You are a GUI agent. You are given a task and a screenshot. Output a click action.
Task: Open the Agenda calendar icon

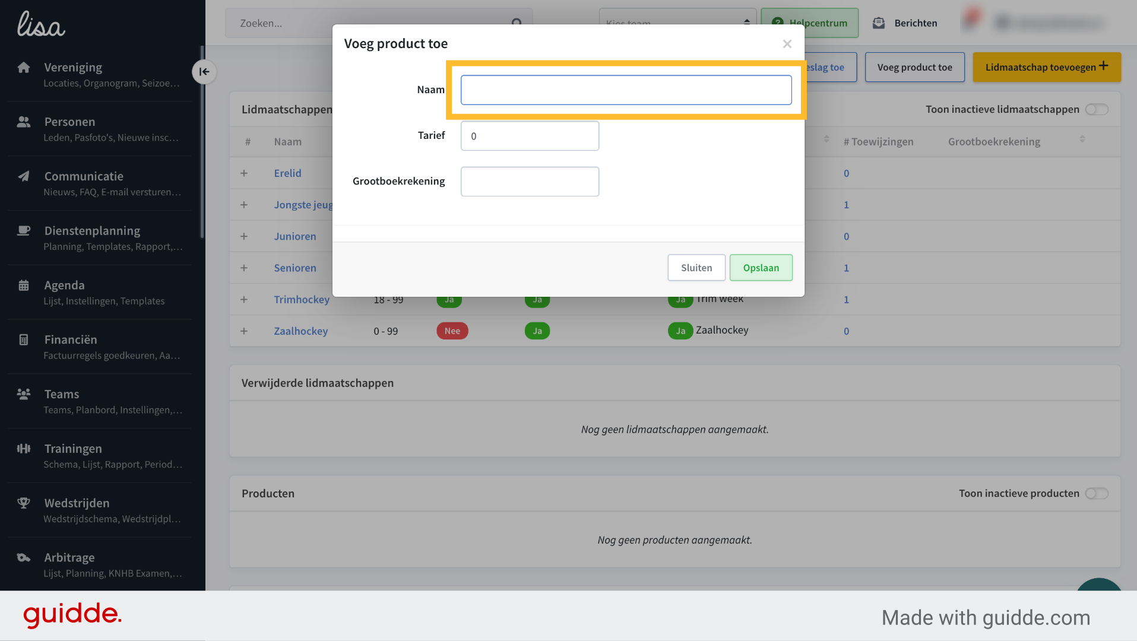click(x=24, y=285)
